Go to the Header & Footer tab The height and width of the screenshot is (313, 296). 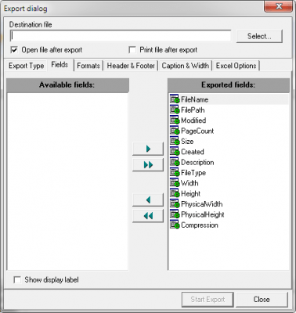point(131,66)
